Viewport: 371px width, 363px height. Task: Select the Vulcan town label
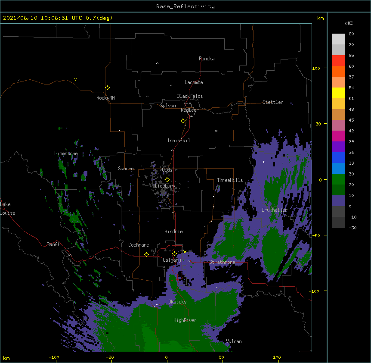click(x=234, y=341)
